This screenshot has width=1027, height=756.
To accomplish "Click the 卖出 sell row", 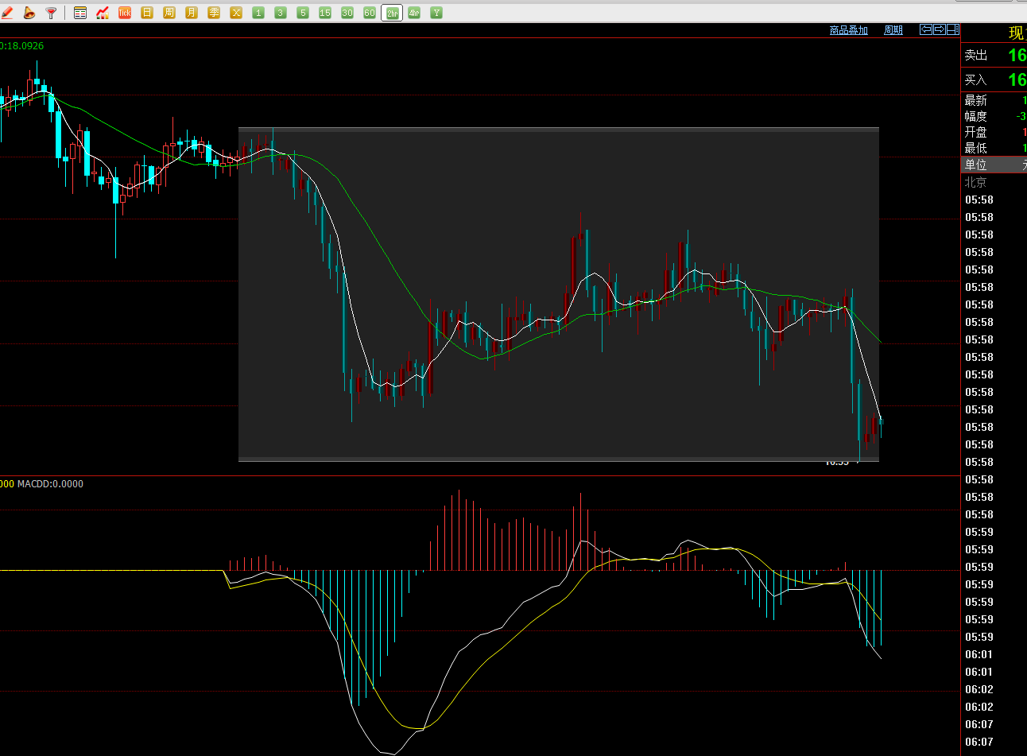I will coord(994,55).
